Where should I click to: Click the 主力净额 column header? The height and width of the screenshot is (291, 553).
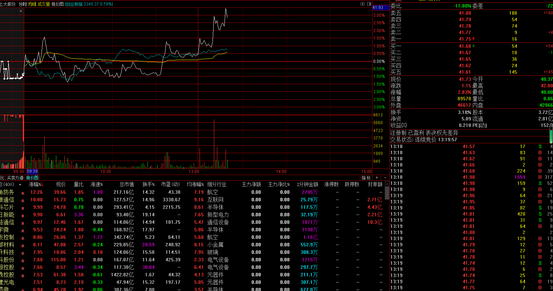[x=251, y=184]
